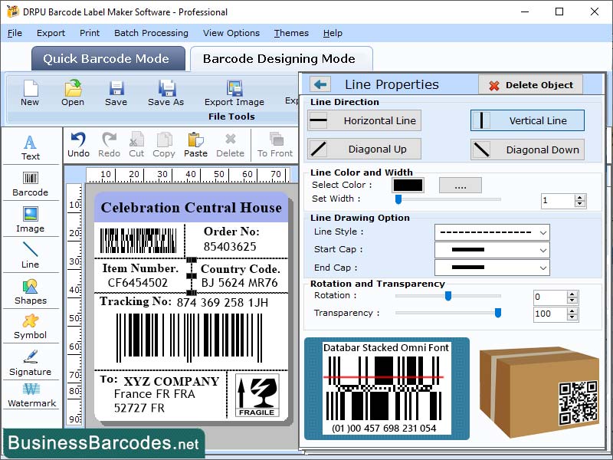The width and height of the screenshot is (613, 460).
Task: Switch to Diagonal Up line direction
Action: 363,149
